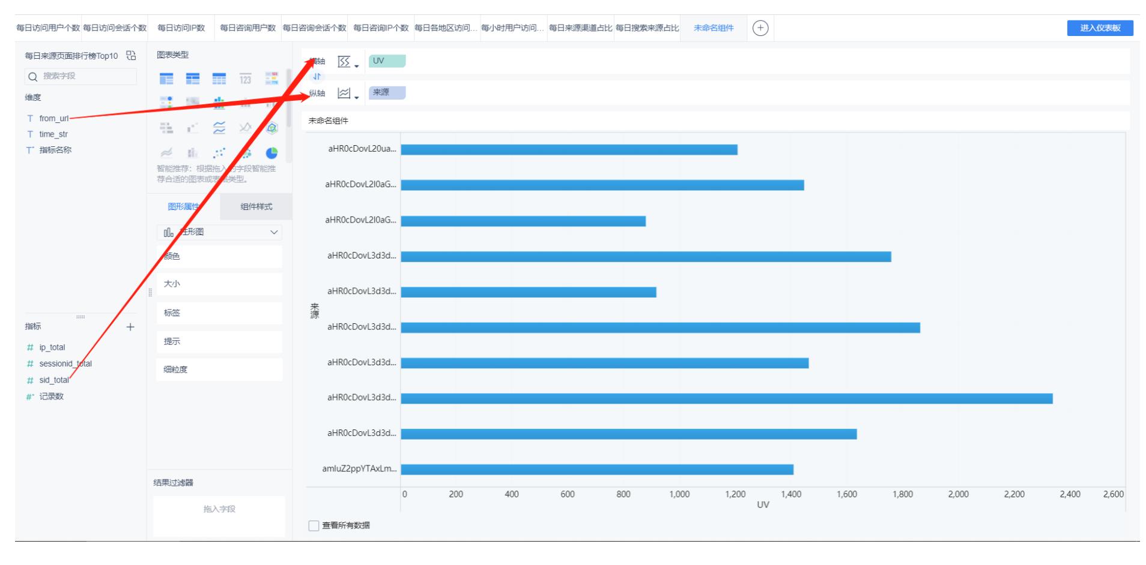Screen dimensions: 1146x565
Task: Select the cross table chart type icon
Action: coord(193,79)
